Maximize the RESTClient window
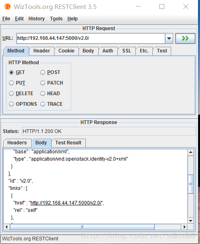The width and height of the screenshot is (200, 244). coord(162,7)
